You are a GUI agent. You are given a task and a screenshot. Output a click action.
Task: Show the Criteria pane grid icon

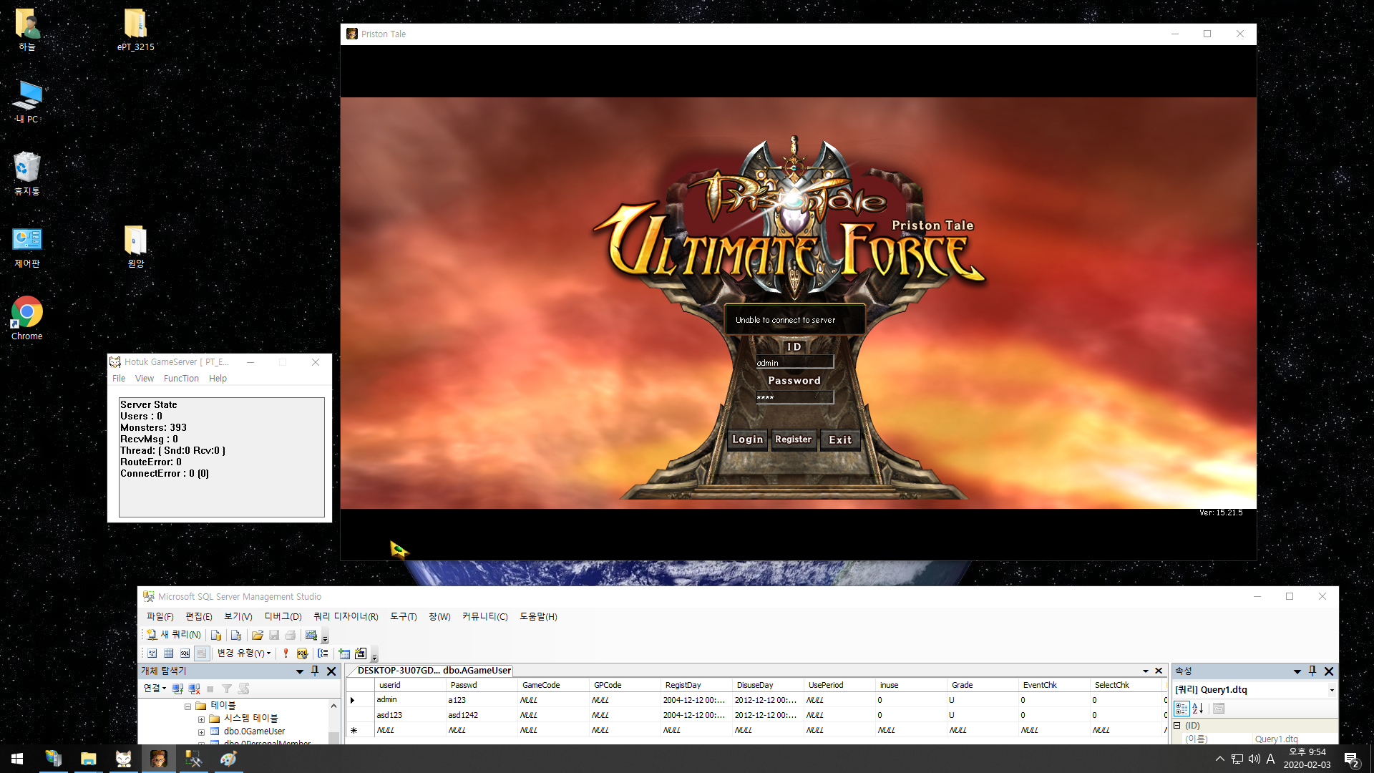click(x=168, y=653)
